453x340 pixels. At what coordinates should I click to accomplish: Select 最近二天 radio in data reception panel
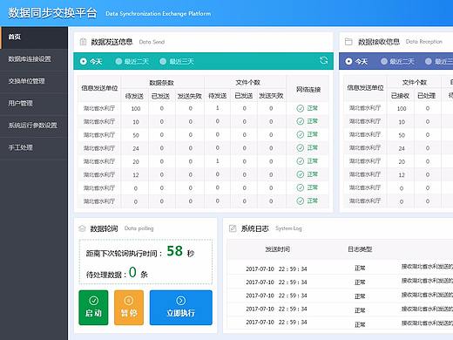tap(384, 61)
